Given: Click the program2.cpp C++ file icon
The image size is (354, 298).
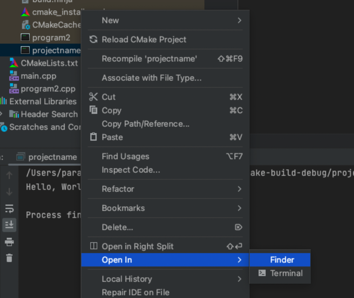Looking at the screenshot, I should [14, 89].
